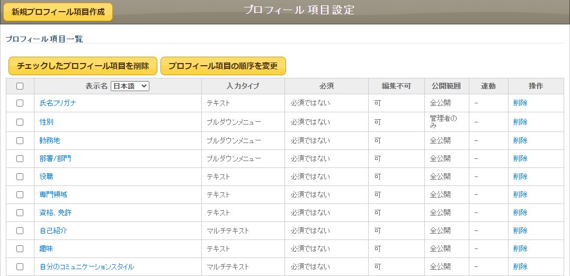Screen dimensions: 570x276
Task: Click プロフィール項目の順序を変更 button
Action: pos(223,66)
